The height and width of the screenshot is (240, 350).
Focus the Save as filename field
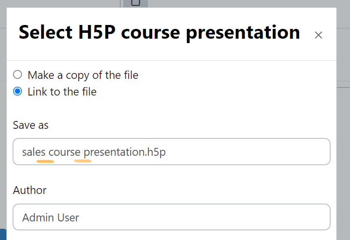(x=171, y=151)
